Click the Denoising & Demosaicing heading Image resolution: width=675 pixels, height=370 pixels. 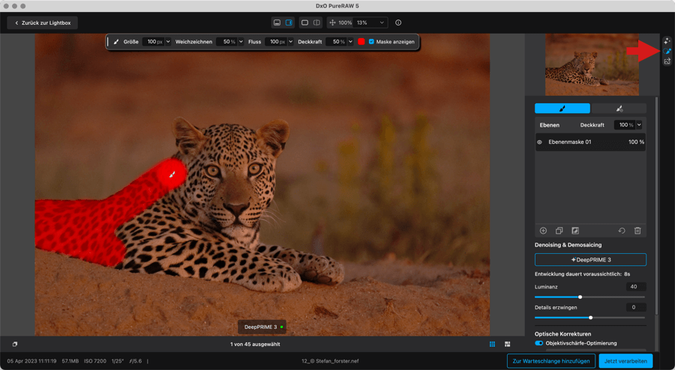pyautogui.click(x=568, y=245)
